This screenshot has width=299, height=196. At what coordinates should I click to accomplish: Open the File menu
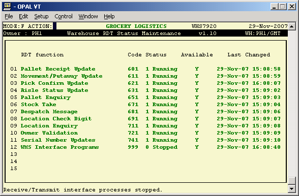pos(9,16)
